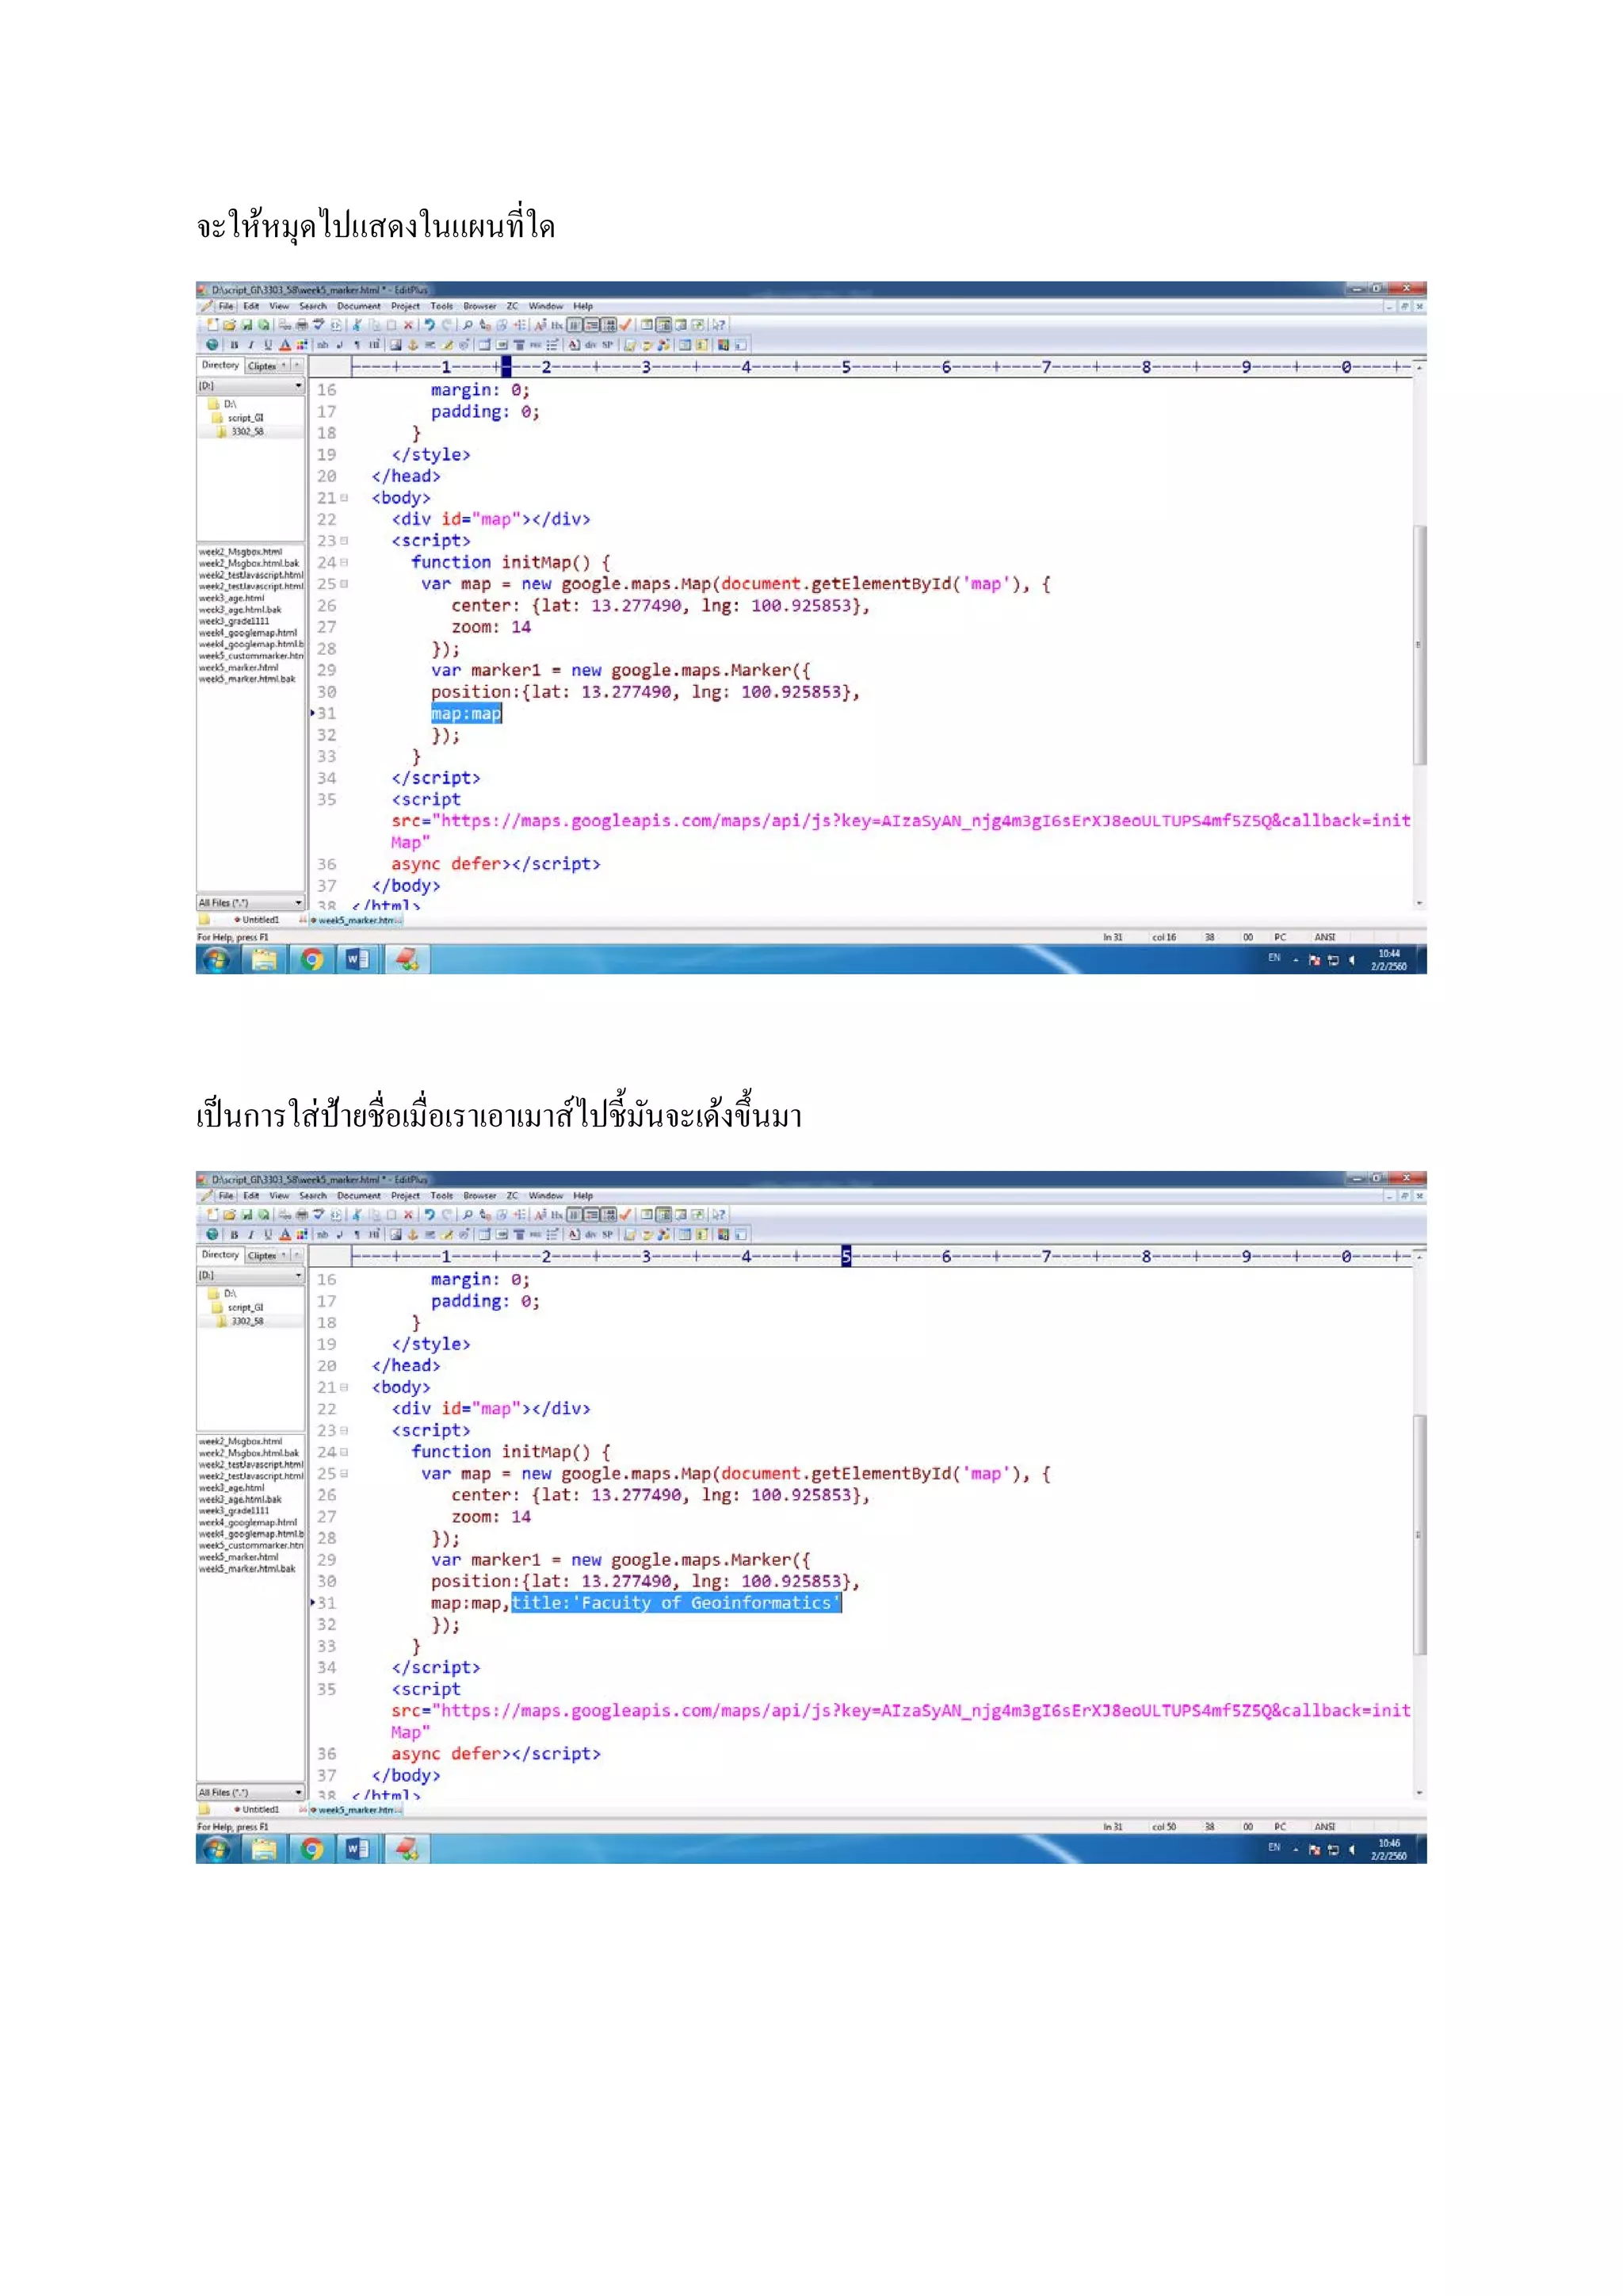
Task: Switch to Cliptext tab in bottom window sidebar
Action: pyautogui.click(x=263, y=1256)
